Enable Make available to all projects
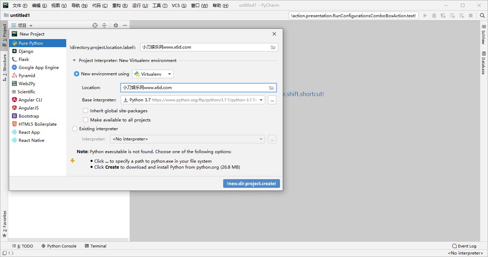 pos(85,120)
